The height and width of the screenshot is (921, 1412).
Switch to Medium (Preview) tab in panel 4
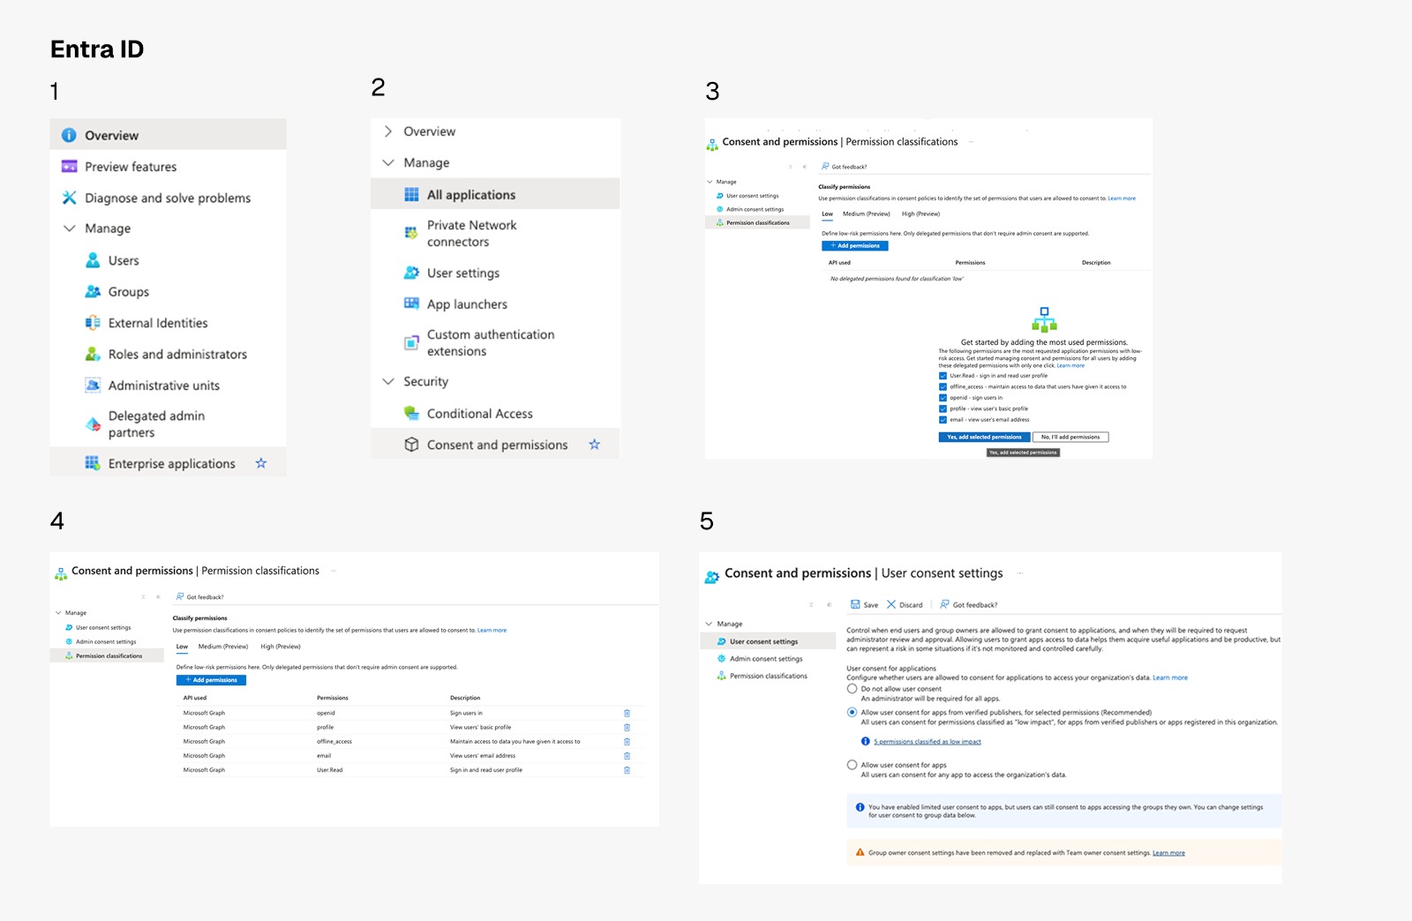click(223, 647)
